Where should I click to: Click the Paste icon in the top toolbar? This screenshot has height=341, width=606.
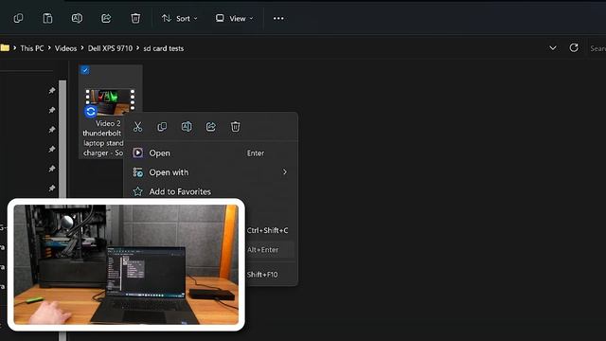[x=47, y=18]
